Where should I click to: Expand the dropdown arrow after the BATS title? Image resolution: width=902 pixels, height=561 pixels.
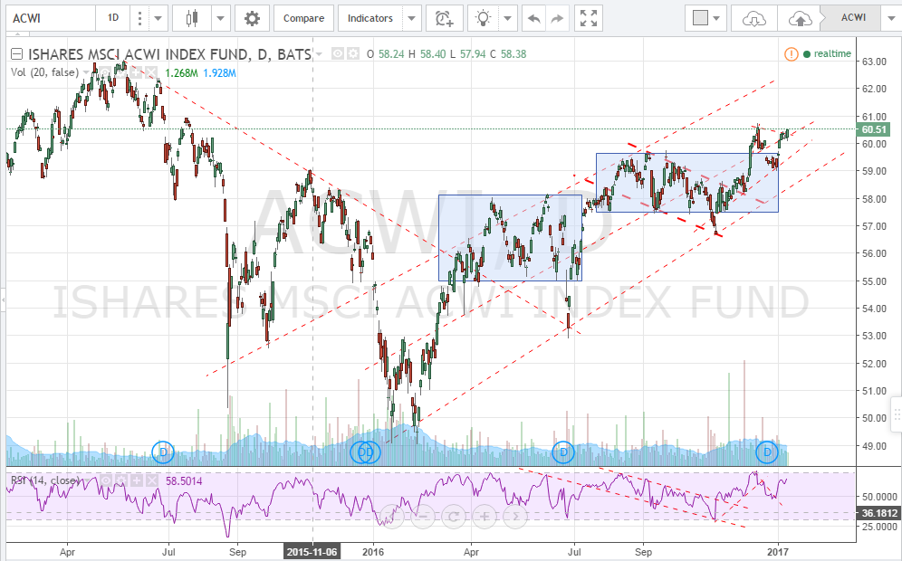319,54
